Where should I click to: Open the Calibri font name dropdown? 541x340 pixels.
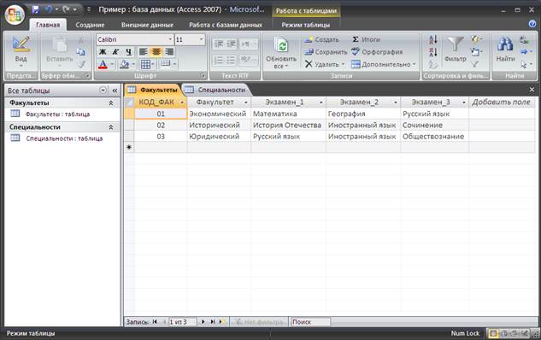click(170, 39)
